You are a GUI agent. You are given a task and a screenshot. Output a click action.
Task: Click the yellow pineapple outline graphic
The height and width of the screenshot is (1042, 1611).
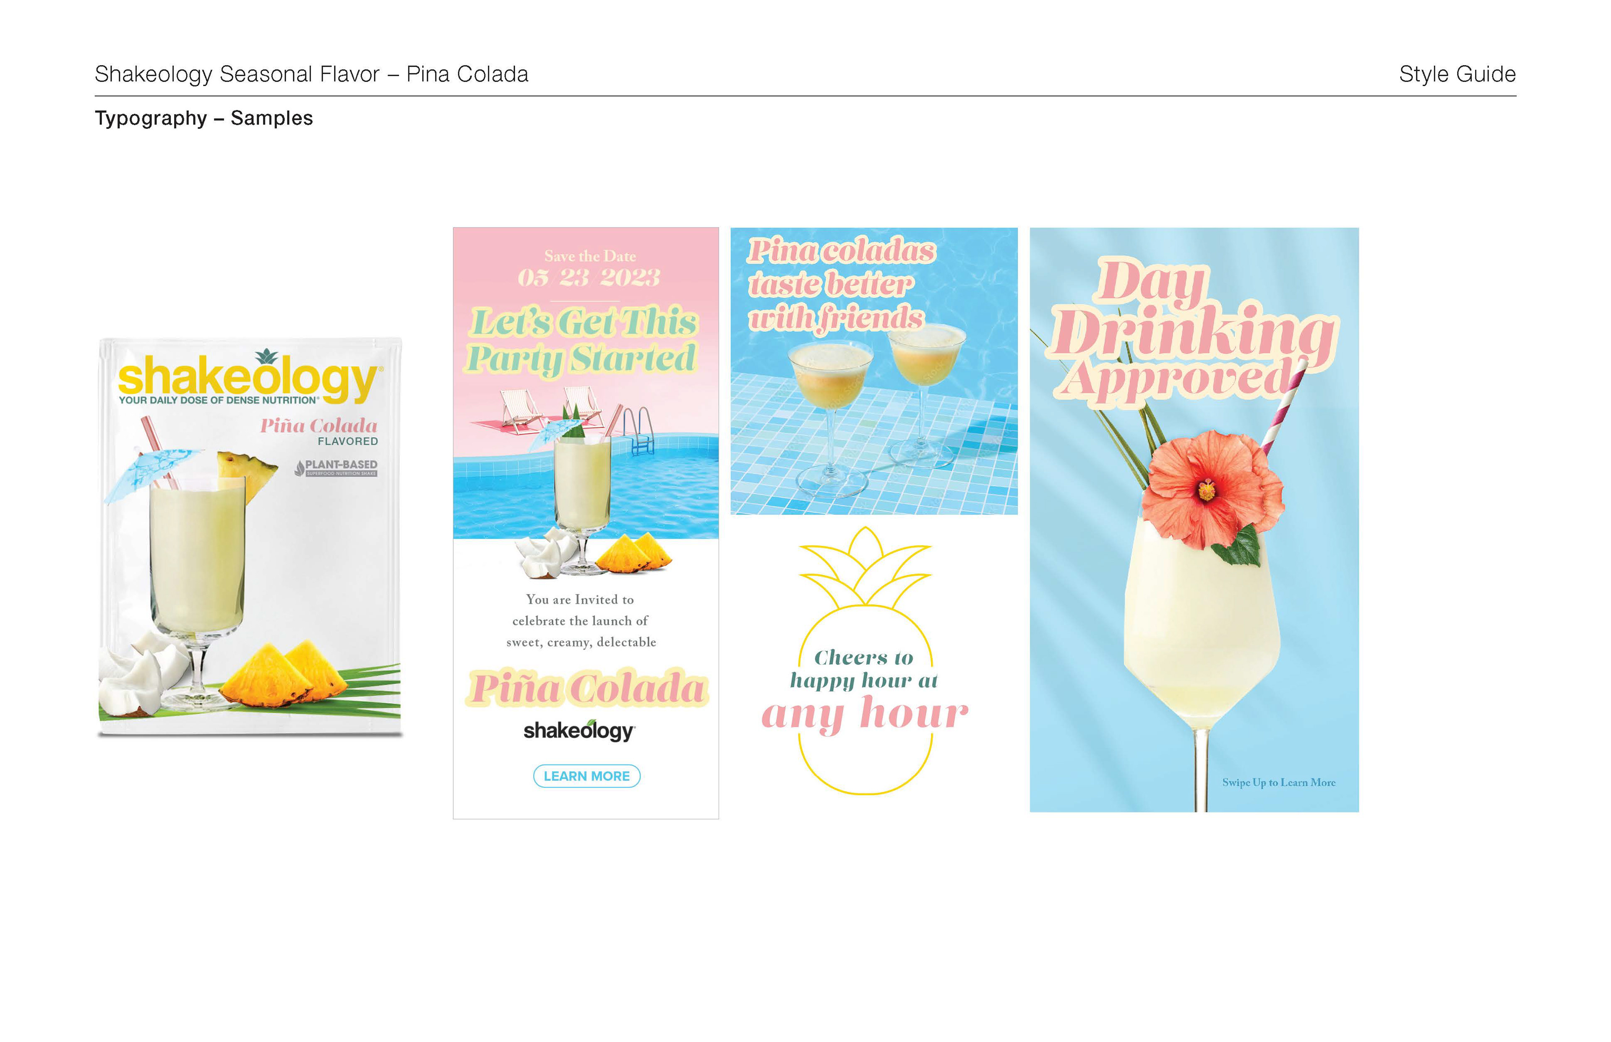[x=865, y=660]
